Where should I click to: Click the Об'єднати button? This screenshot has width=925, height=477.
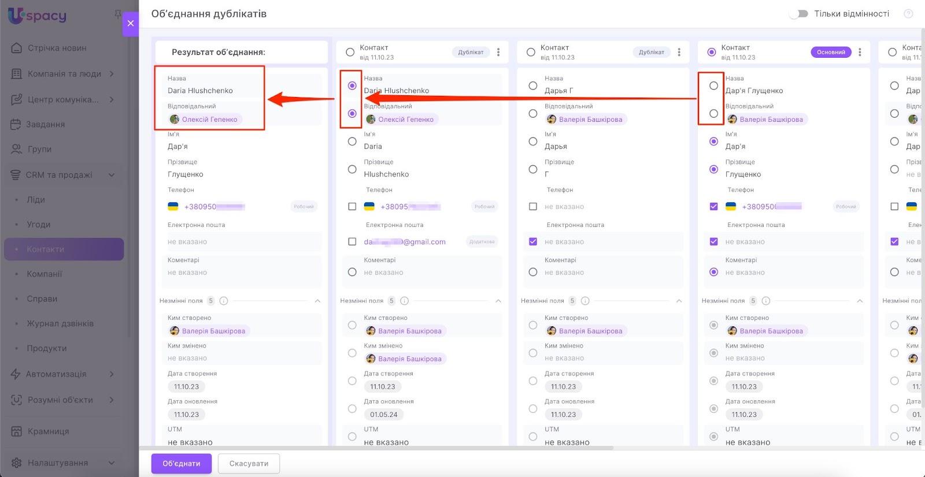[x=182, y=464]
